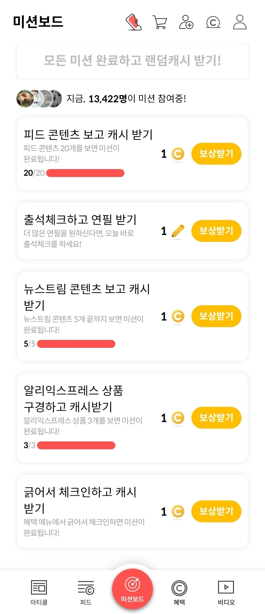Switch to the 아티클 tab

pos(39,593)
